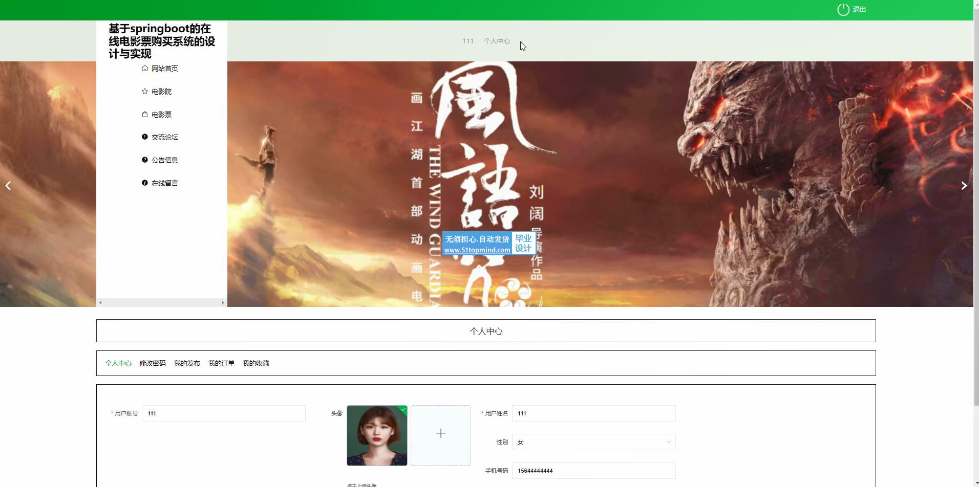
Task: Select the 个人中心 tab
Action: 118,363
